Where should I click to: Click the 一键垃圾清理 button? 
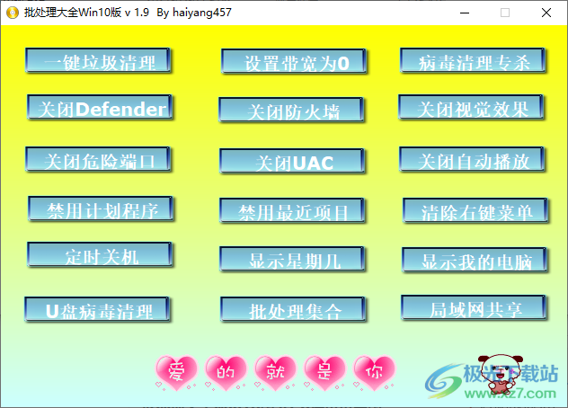coord(98,60)
